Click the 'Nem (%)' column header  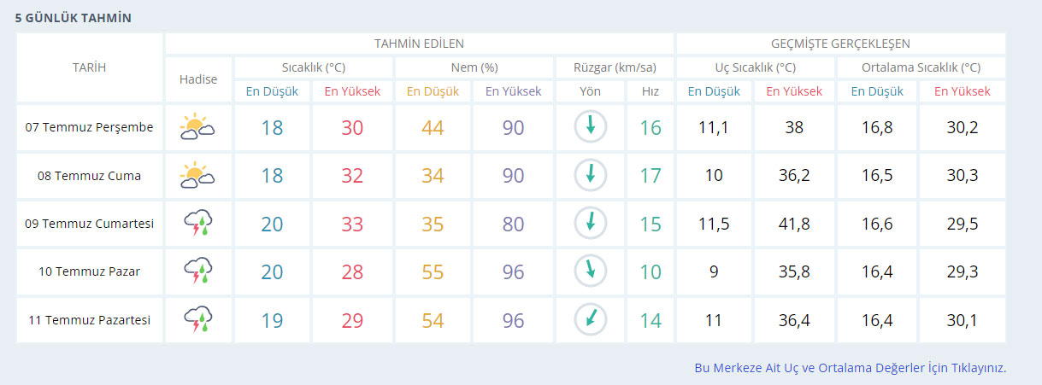tap(474, 67)
